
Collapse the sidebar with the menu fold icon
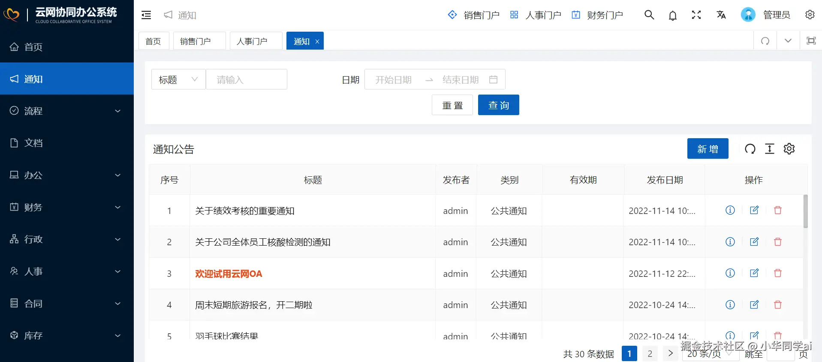146,15
